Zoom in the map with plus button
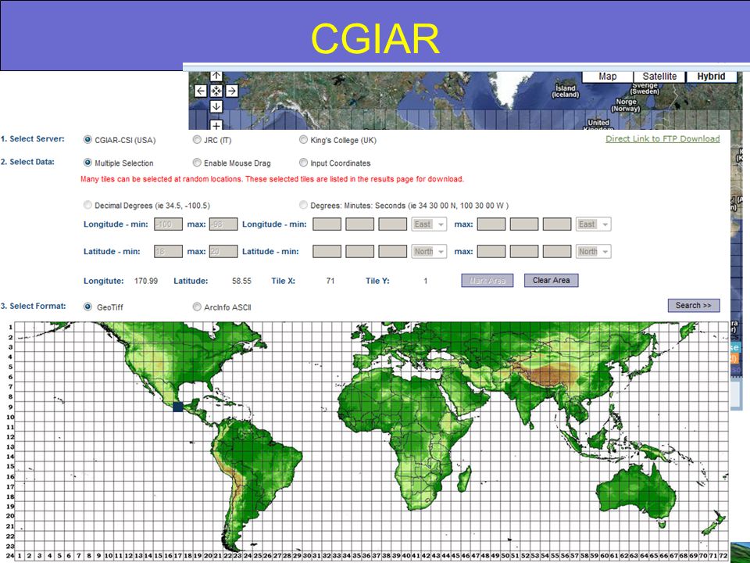 coord(216,125)
